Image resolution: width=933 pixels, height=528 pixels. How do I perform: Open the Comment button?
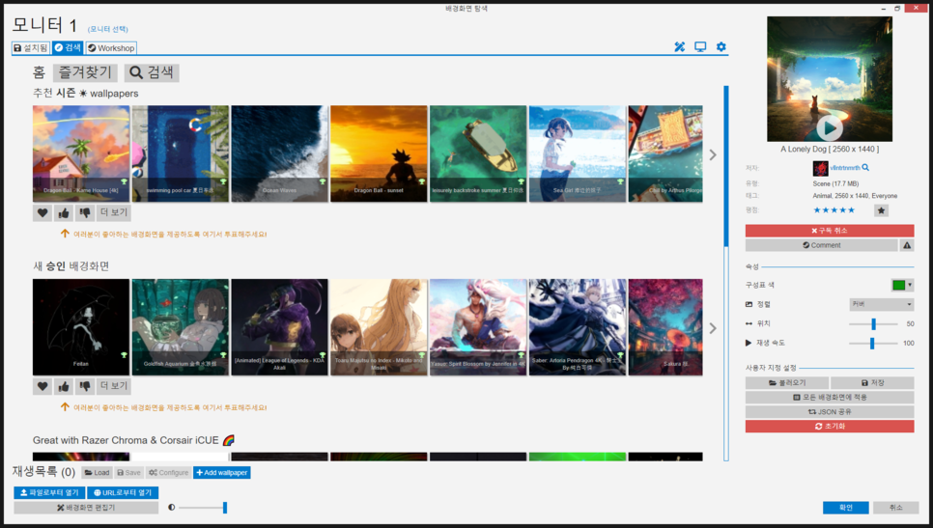tap(821, 245)
